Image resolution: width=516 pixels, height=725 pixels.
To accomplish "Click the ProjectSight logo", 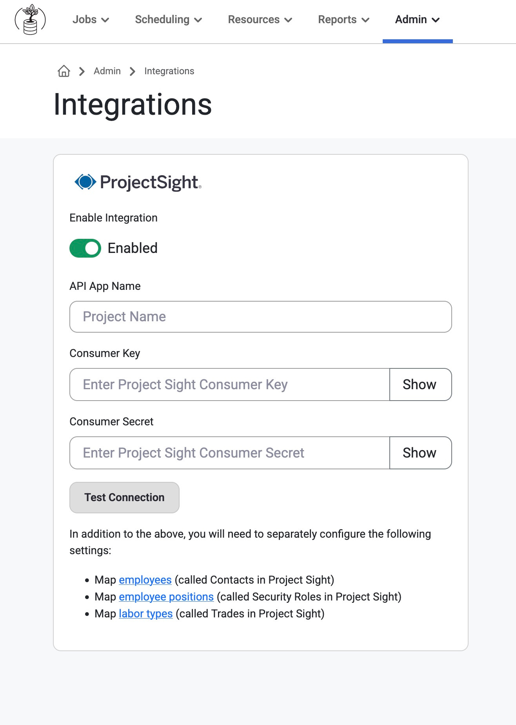I will (138, 182).
